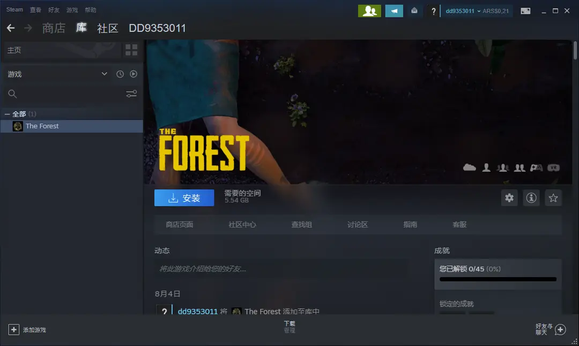This screenshot has height=346, width=579.
Task: Click the multiplayer feature icon
Action: click(502, 168)
